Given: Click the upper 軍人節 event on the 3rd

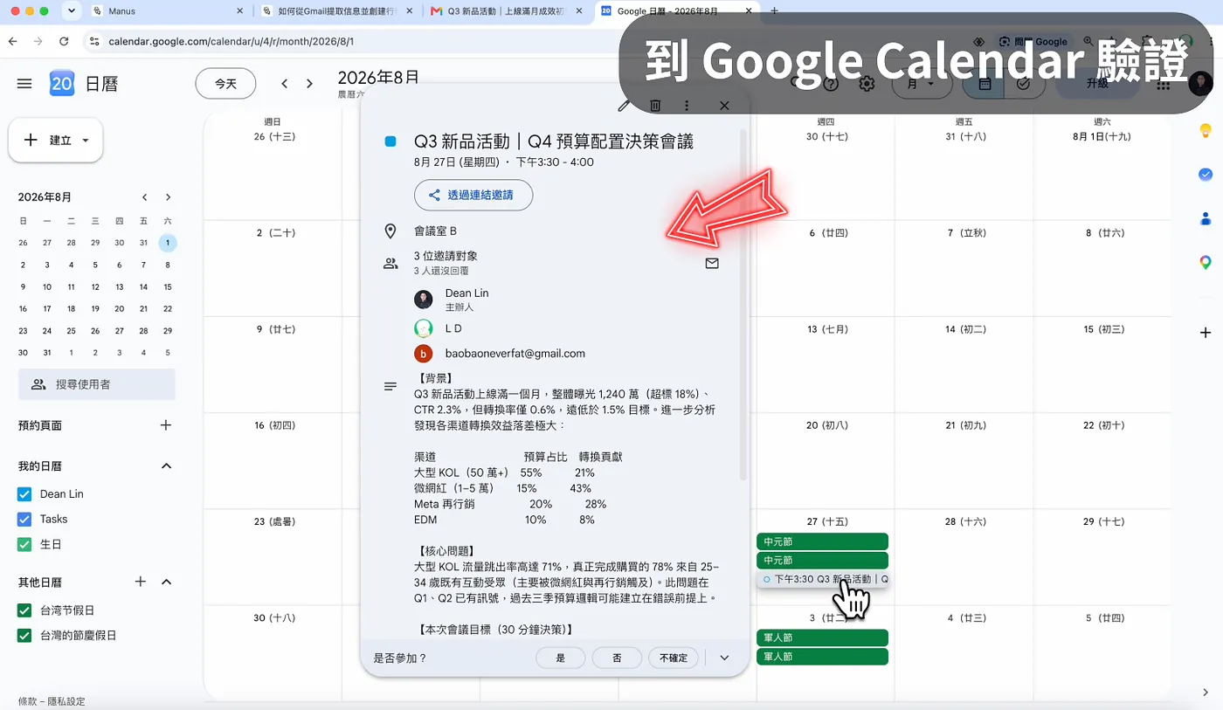Looking at the screenshot, I should [x=822, y=638].
